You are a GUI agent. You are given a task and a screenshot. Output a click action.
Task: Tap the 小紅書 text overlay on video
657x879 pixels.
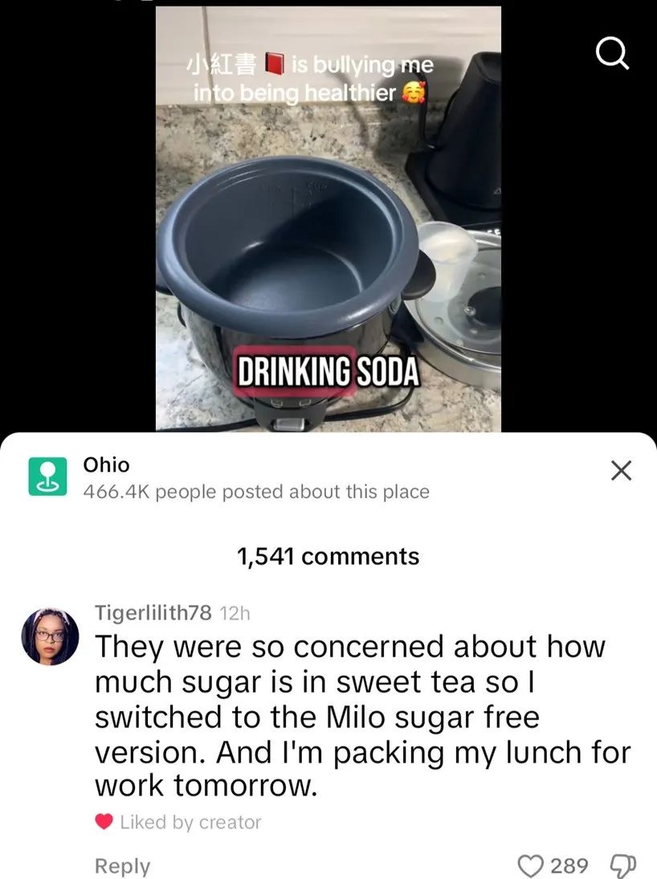click(x=221, y=65)
